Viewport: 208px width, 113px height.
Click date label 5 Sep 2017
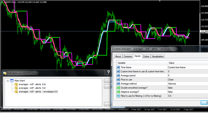click(x=188, y=110)
